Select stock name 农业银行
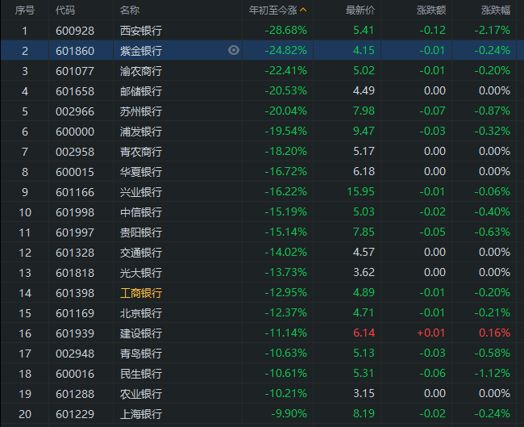The height and width of the screenshot is (427, 524). (141, 394)
